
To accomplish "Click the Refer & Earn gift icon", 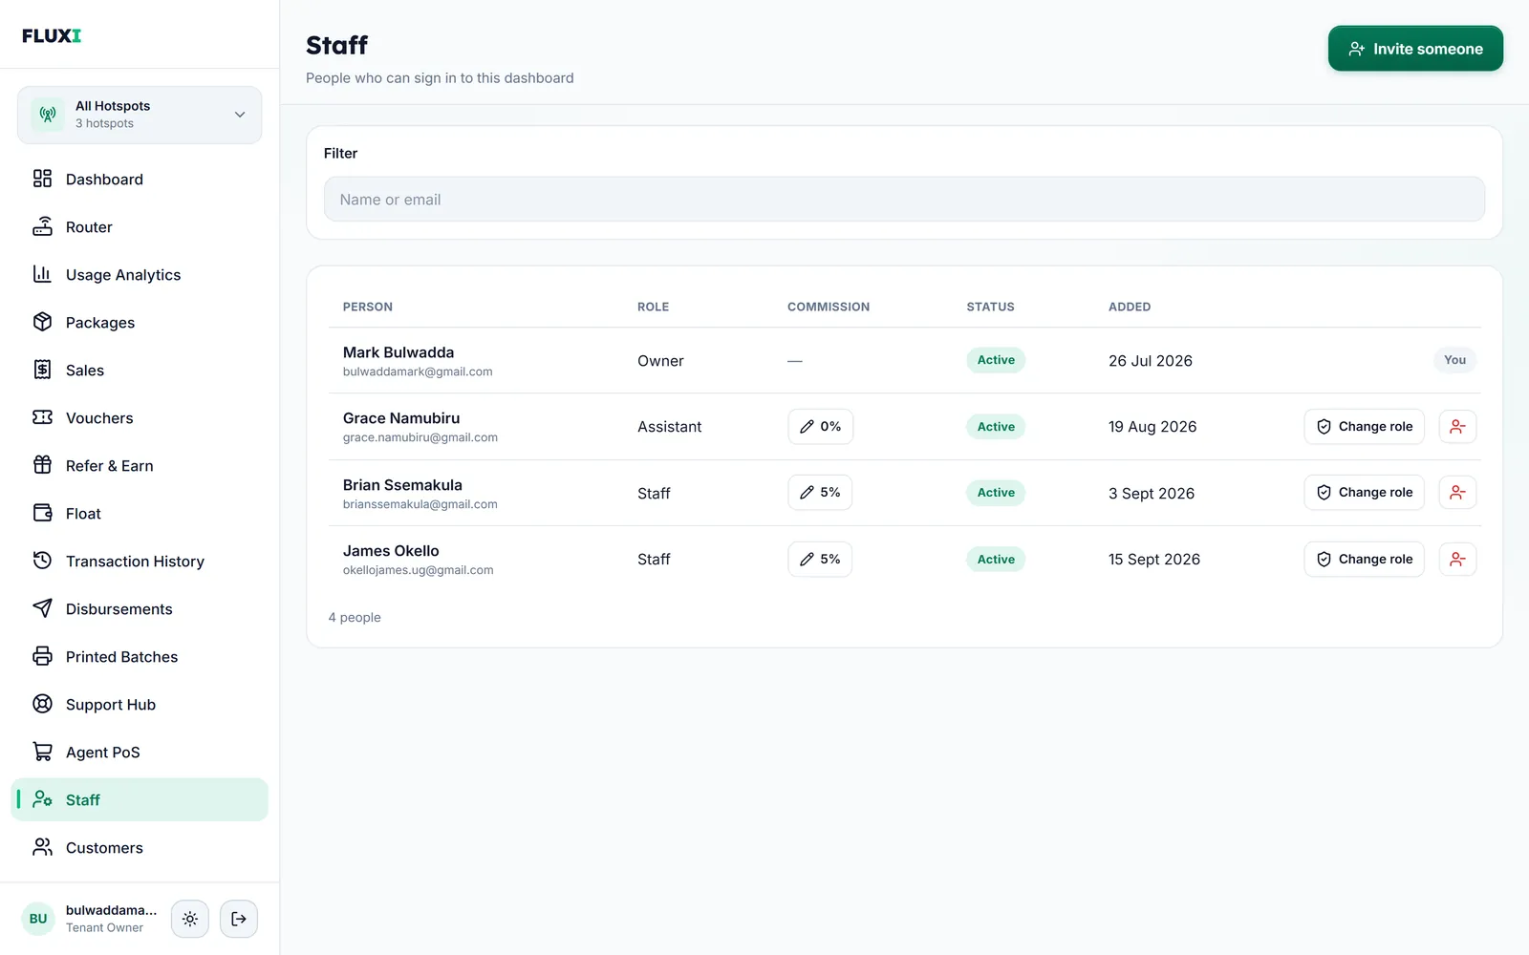I will [42, 465].
